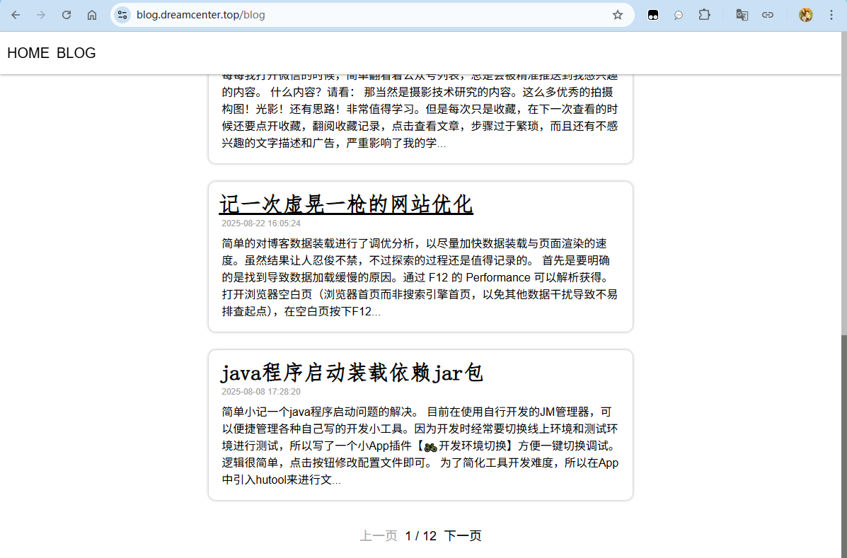Reload the current page

[x=67, y=15]
